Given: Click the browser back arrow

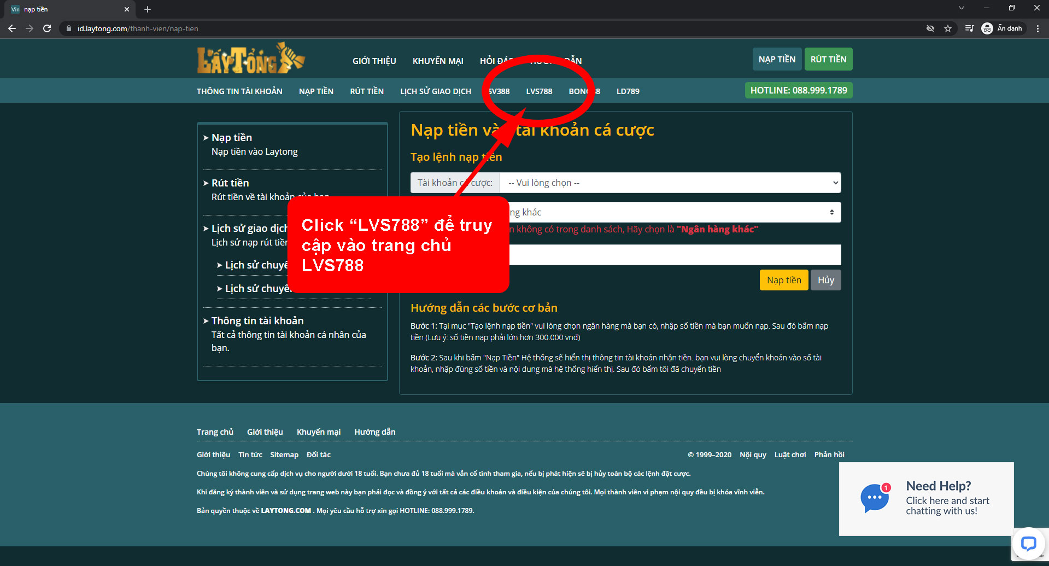Looking at the screenshot, I should pyautogui.click(x=12, y=28).
